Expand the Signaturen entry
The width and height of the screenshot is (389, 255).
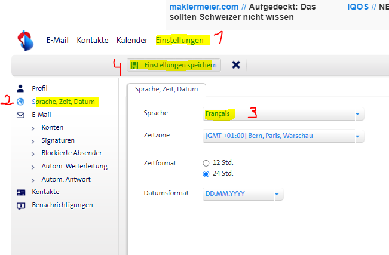tap(33, 140)
